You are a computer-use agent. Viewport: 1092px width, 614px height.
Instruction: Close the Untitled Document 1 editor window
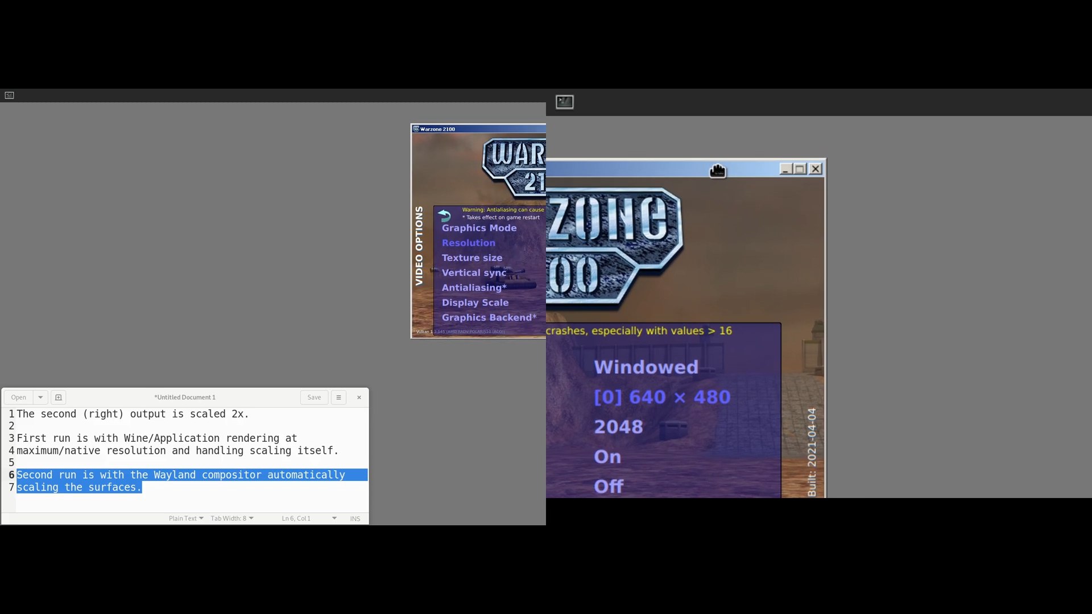[359, 397]
